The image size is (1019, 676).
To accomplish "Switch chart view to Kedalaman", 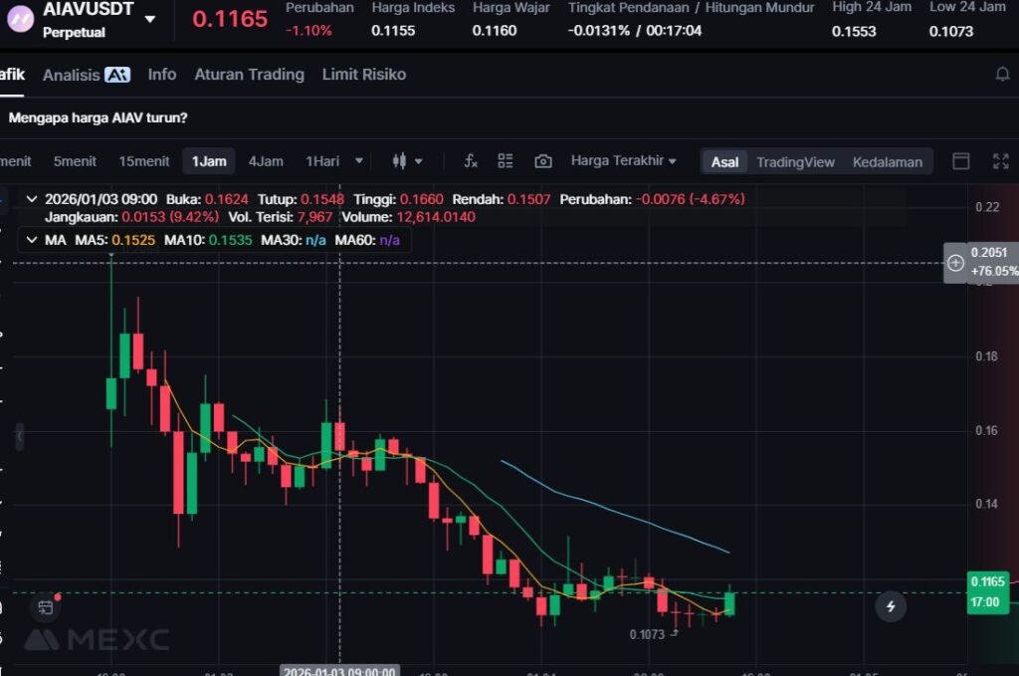I will tap(887, 162).
